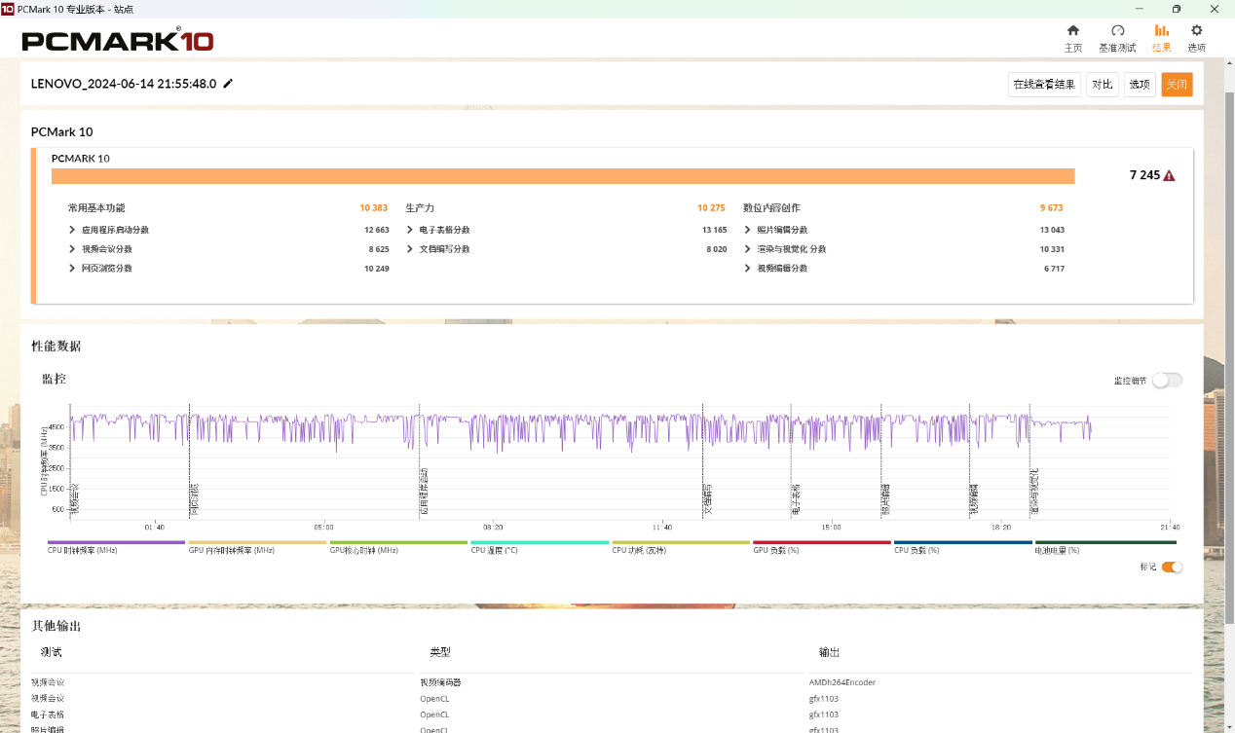This screenshot has width=1235, height=733.
Task: Expand the 应用程序启动分数 row
Action: pyautogui.click(x=72, y=230)
